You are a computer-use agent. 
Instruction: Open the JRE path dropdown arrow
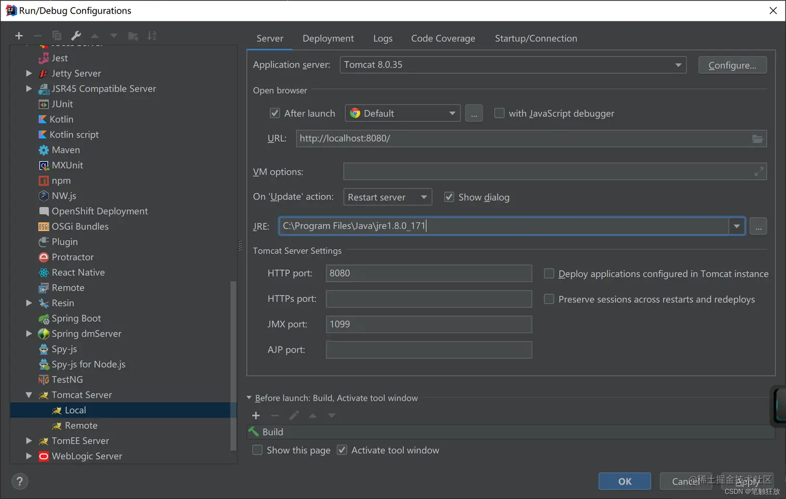pyautogui.click(x=737, y=226)
